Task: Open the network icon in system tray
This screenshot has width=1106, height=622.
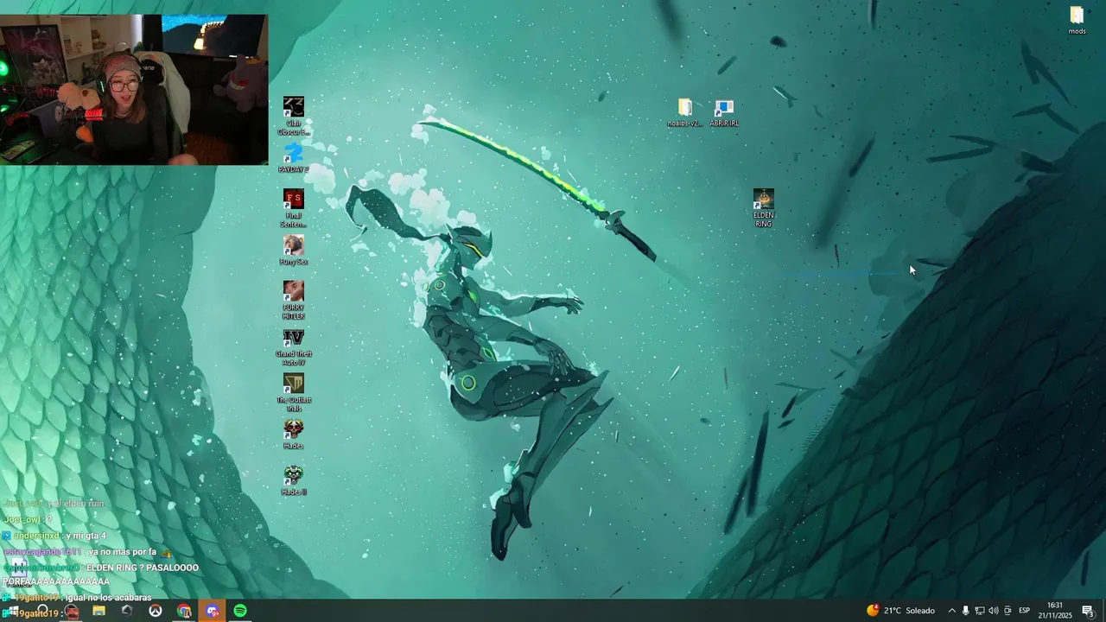Action: (980, 611)
